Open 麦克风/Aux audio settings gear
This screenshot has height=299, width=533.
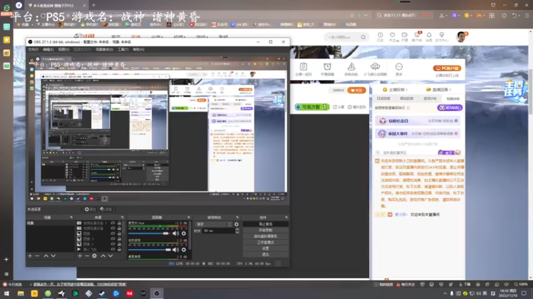click(184, 233)
